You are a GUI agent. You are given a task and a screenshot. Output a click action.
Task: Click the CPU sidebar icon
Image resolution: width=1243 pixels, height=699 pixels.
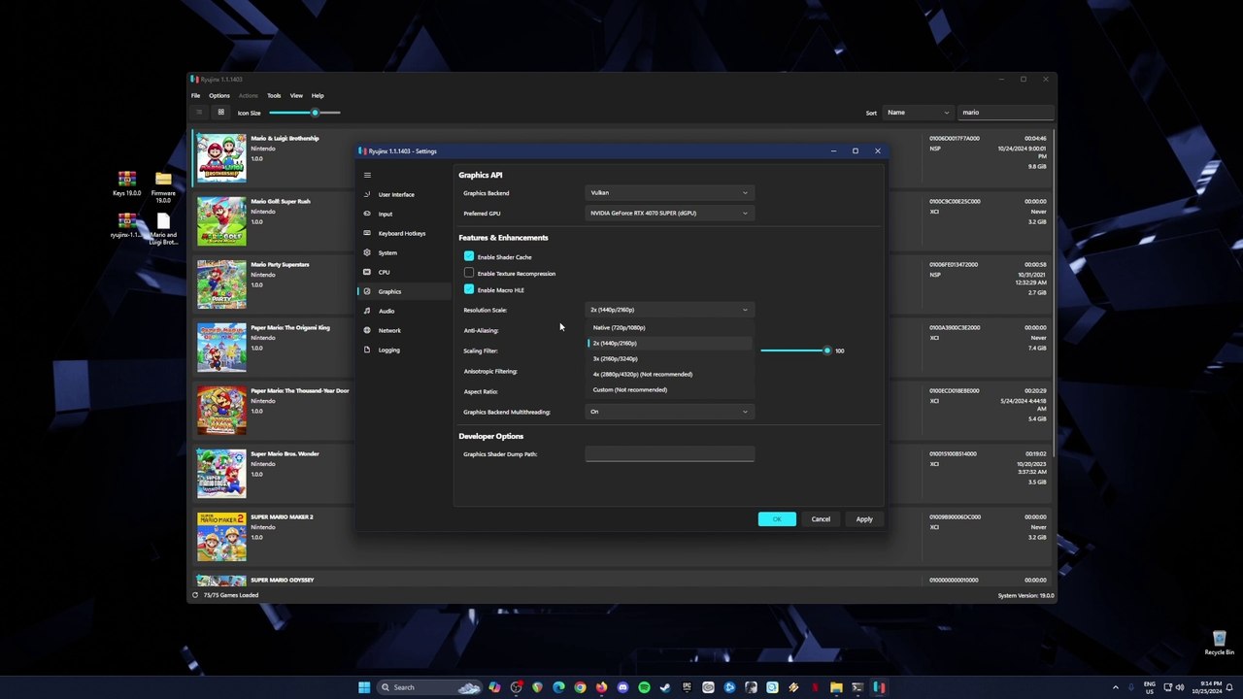367,272
